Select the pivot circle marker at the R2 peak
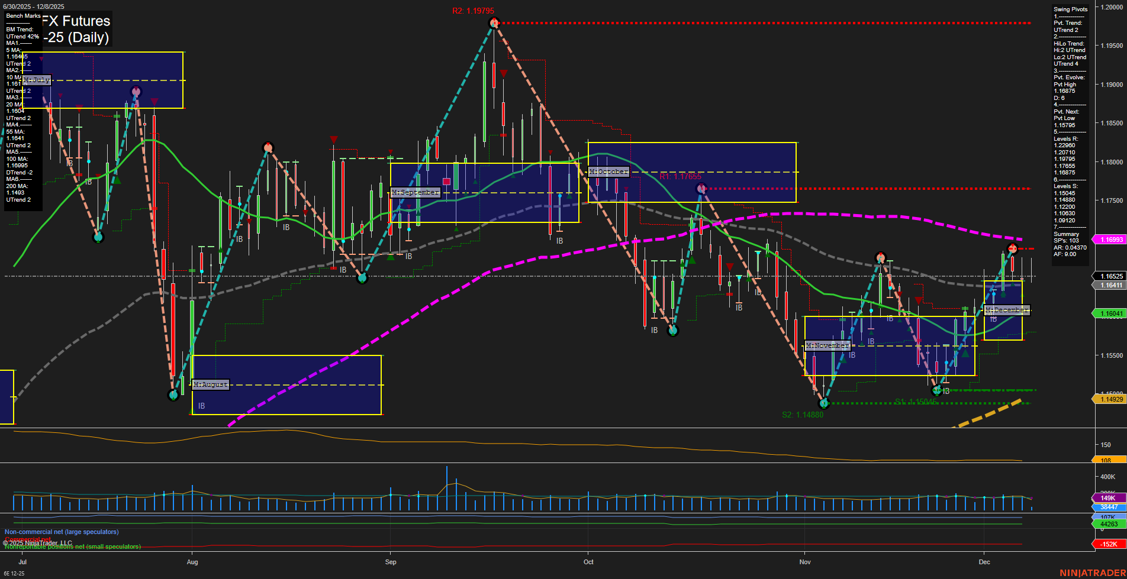The image size is (1127, 579). coord(493,22)
